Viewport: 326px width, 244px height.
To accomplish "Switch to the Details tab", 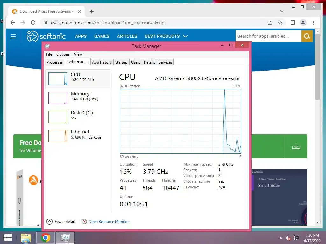I will 149,62.
